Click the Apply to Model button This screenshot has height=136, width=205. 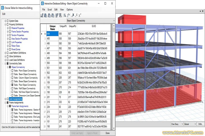click(92, 133)
